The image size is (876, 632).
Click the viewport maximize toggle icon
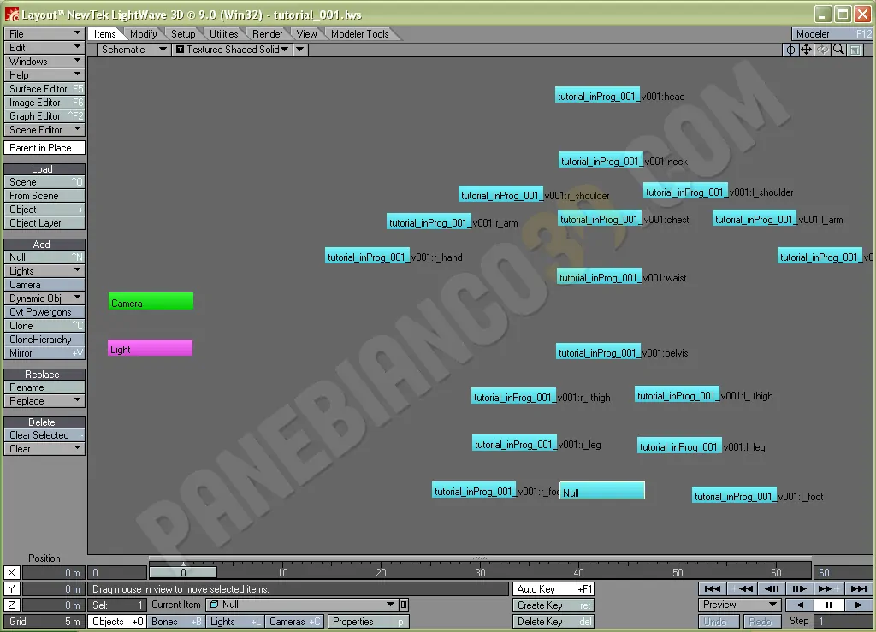point(855,50)
